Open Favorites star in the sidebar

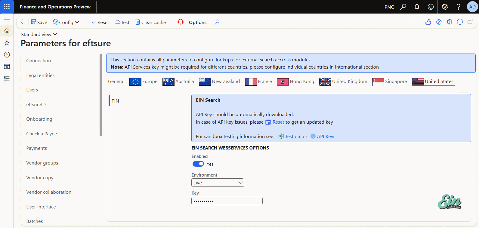[7, 43]
